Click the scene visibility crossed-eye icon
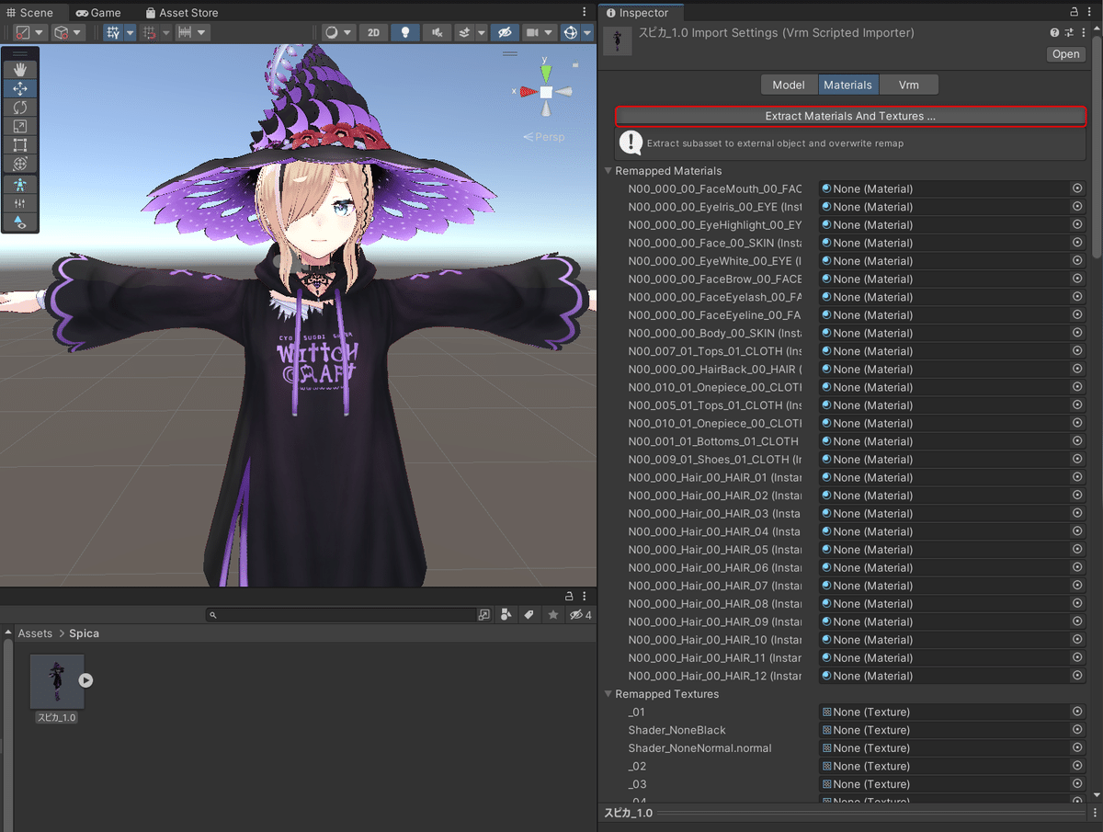The image size is (1103, 832). point(505,31)
